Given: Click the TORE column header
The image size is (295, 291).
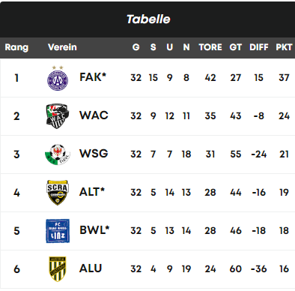Looking at the screenshot, I should point(210,47).
